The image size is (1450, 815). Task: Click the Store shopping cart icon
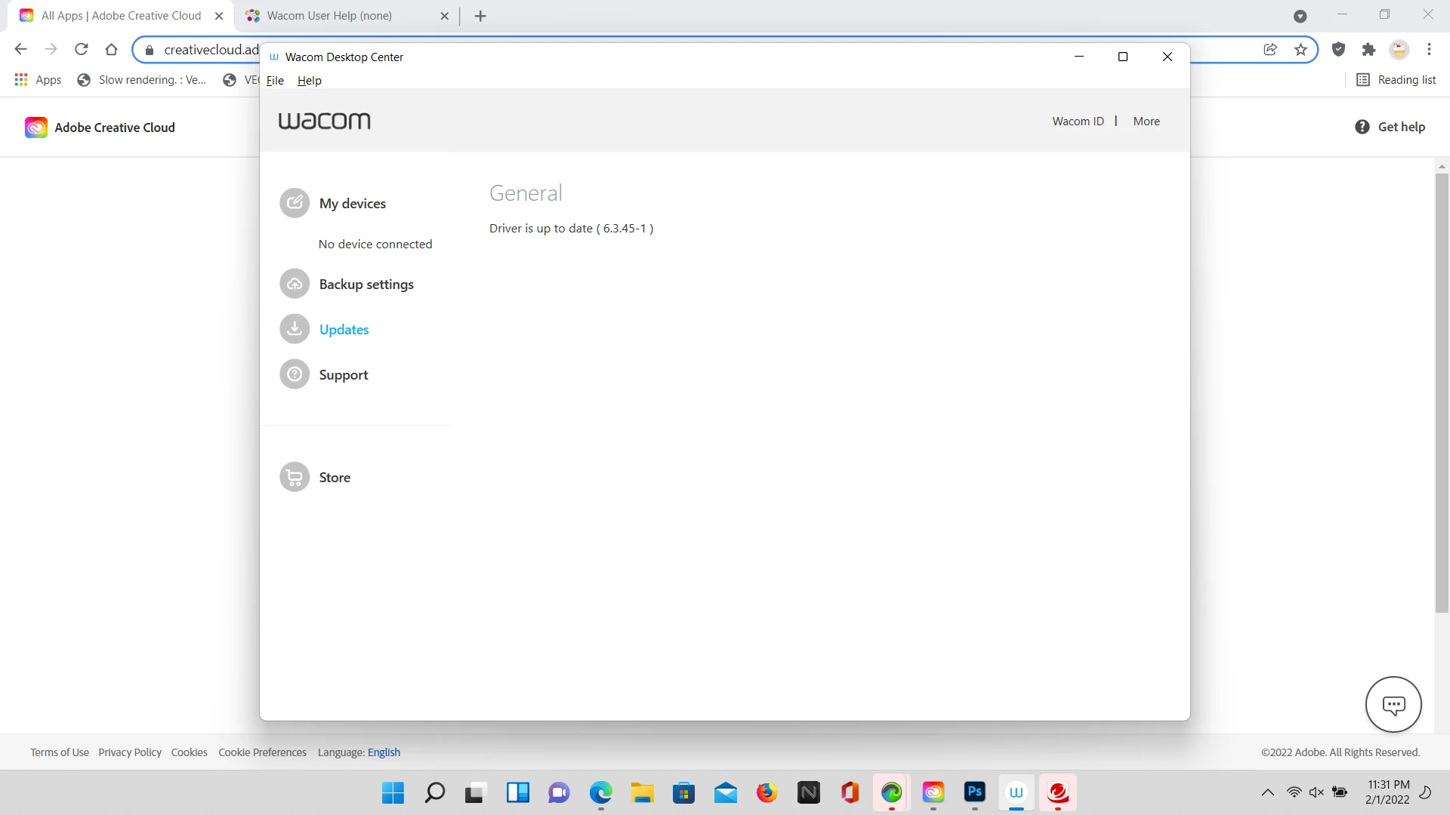(295, 477)
